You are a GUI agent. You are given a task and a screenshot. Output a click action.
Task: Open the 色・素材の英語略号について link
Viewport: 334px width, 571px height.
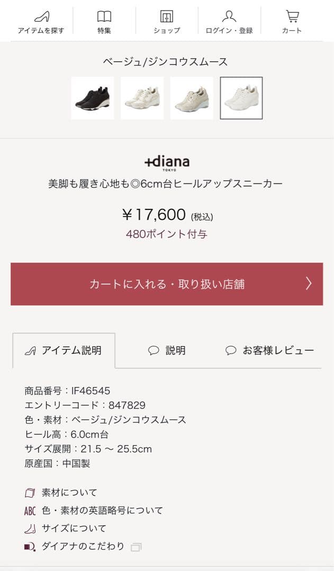pos(102,511)
